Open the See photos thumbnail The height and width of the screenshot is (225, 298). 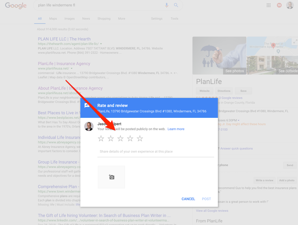219,56
